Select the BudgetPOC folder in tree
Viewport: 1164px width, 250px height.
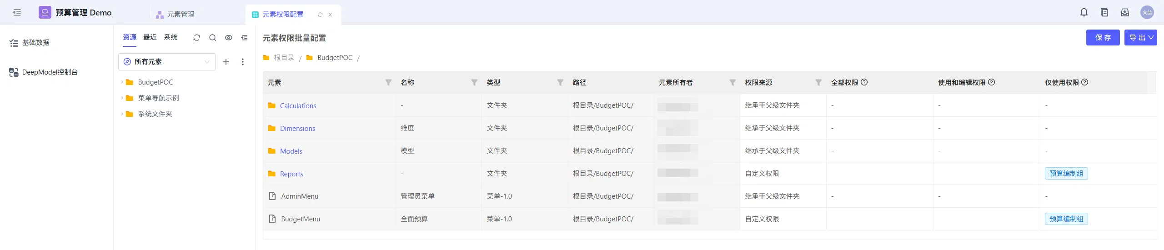[156, 82]
